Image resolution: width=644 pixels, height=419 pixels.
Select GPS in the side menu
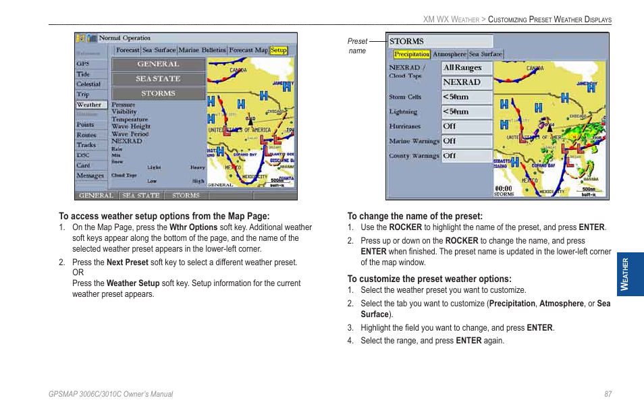pyautogui.click(x=90, y=63)
